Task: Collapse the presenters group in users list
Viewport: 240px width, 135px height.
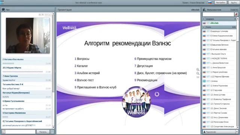Action: (x=204, y=19)
